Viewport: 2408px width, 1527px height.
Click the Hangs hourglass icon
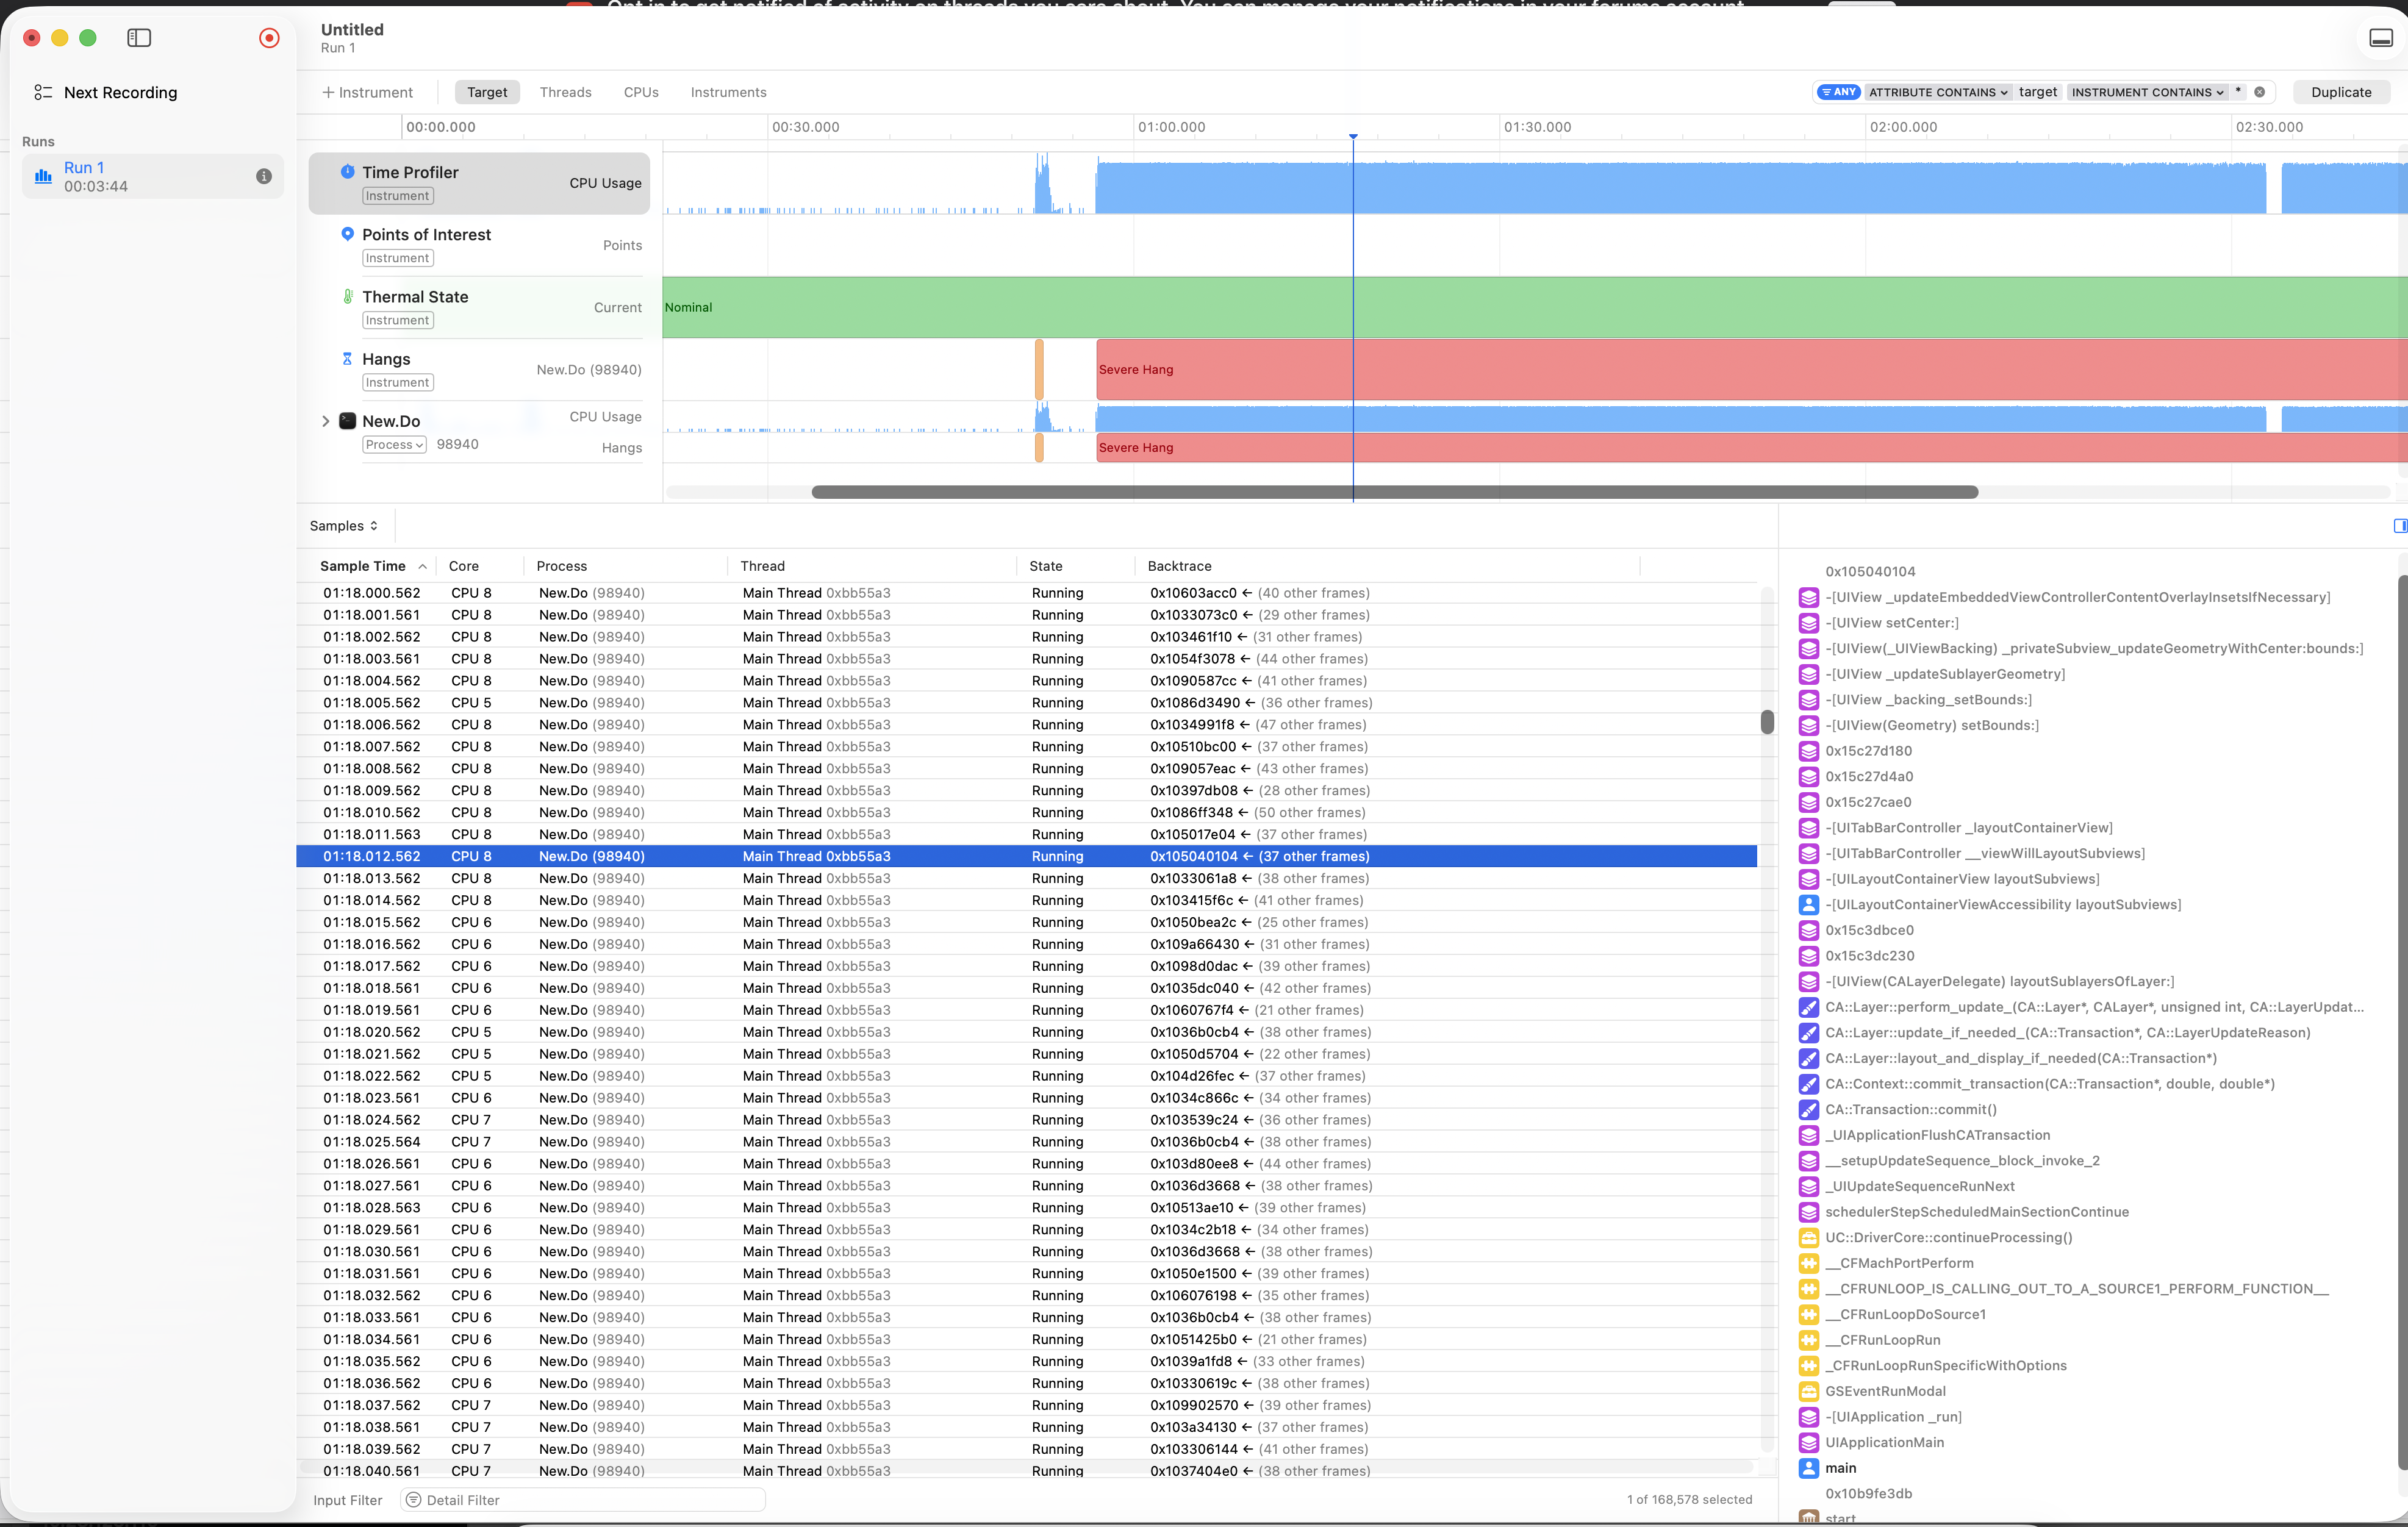click(347, 358)
